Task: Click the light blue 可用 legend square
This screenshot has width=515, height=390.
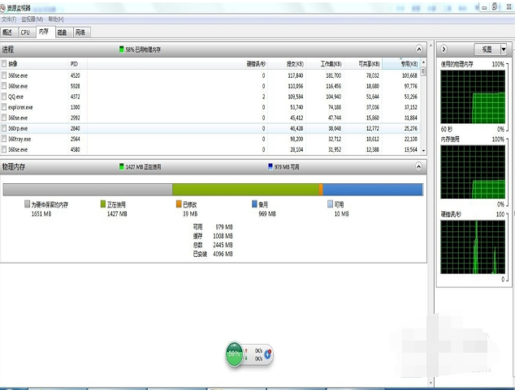Action: (331, 204)
